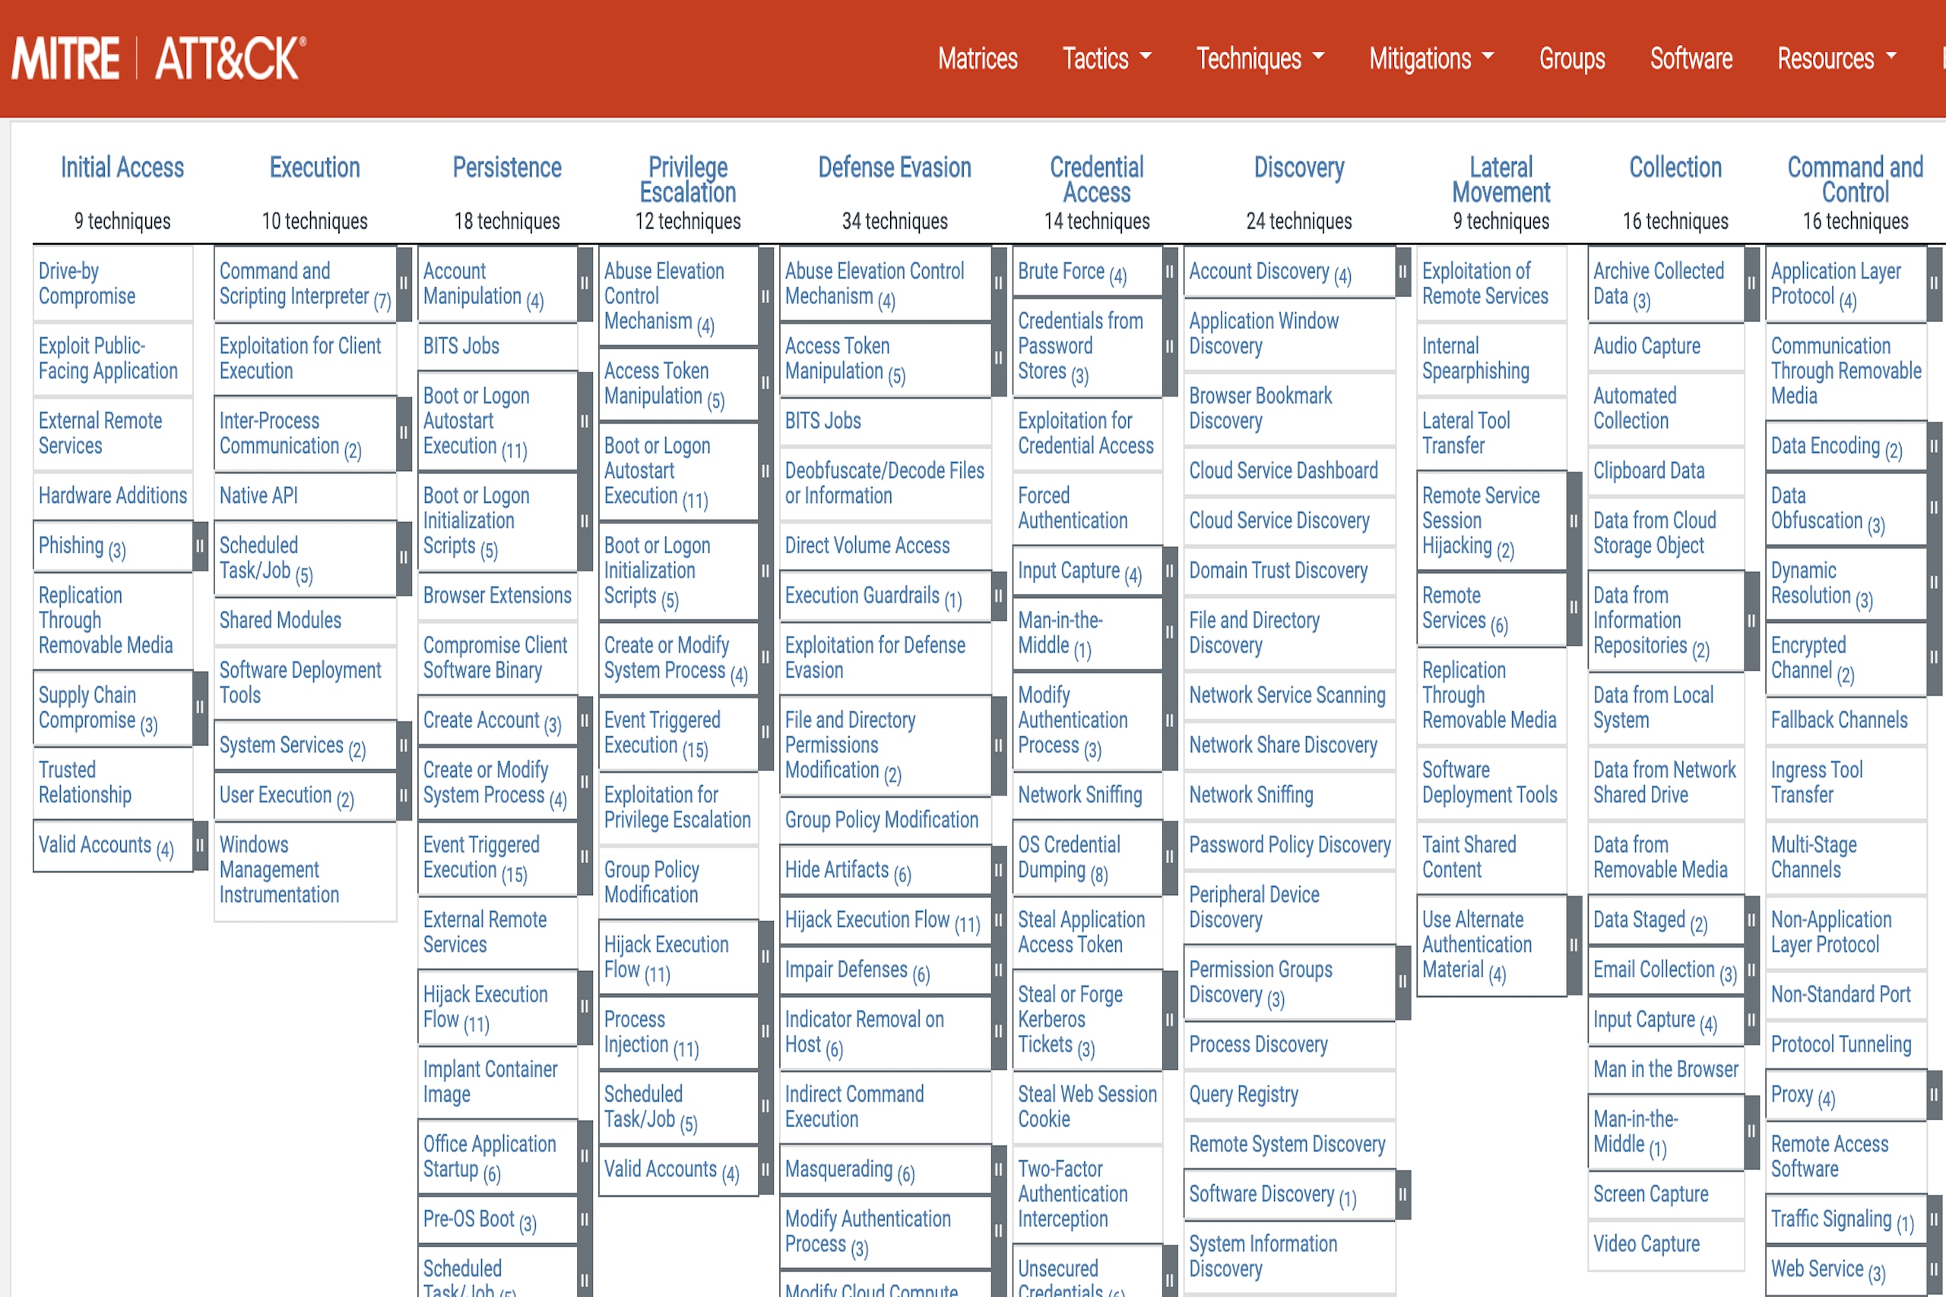Expand the Techniques dropdown menu
Screen dimensions: 1946x1297
[1257, 59]
